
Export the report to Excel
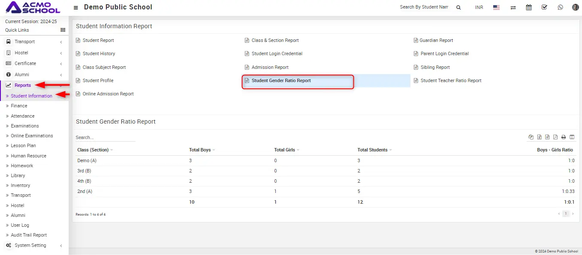pyautogui.click(x=539, y=137)
